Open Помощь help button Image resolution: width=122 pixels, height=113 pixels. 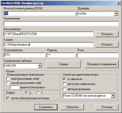click(x=107, y=107)
